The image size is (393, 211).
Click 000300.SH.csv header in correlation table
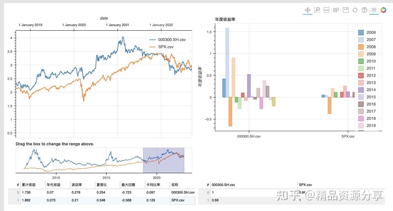tap(254, 185)
